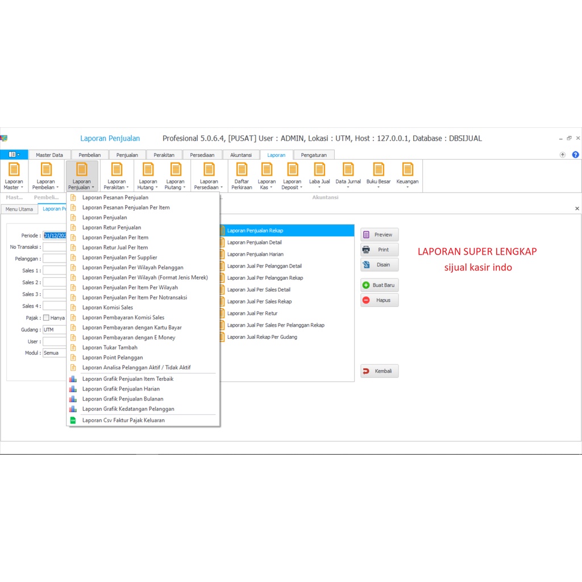Screen dimensions: 582x582
Task: Open the Laporan Hutang ribbon icon
Action: point(148,176)
